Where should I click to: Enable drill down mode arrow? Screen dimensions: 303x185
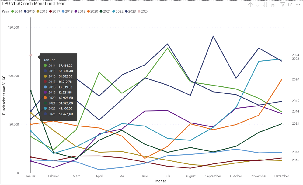258,5
